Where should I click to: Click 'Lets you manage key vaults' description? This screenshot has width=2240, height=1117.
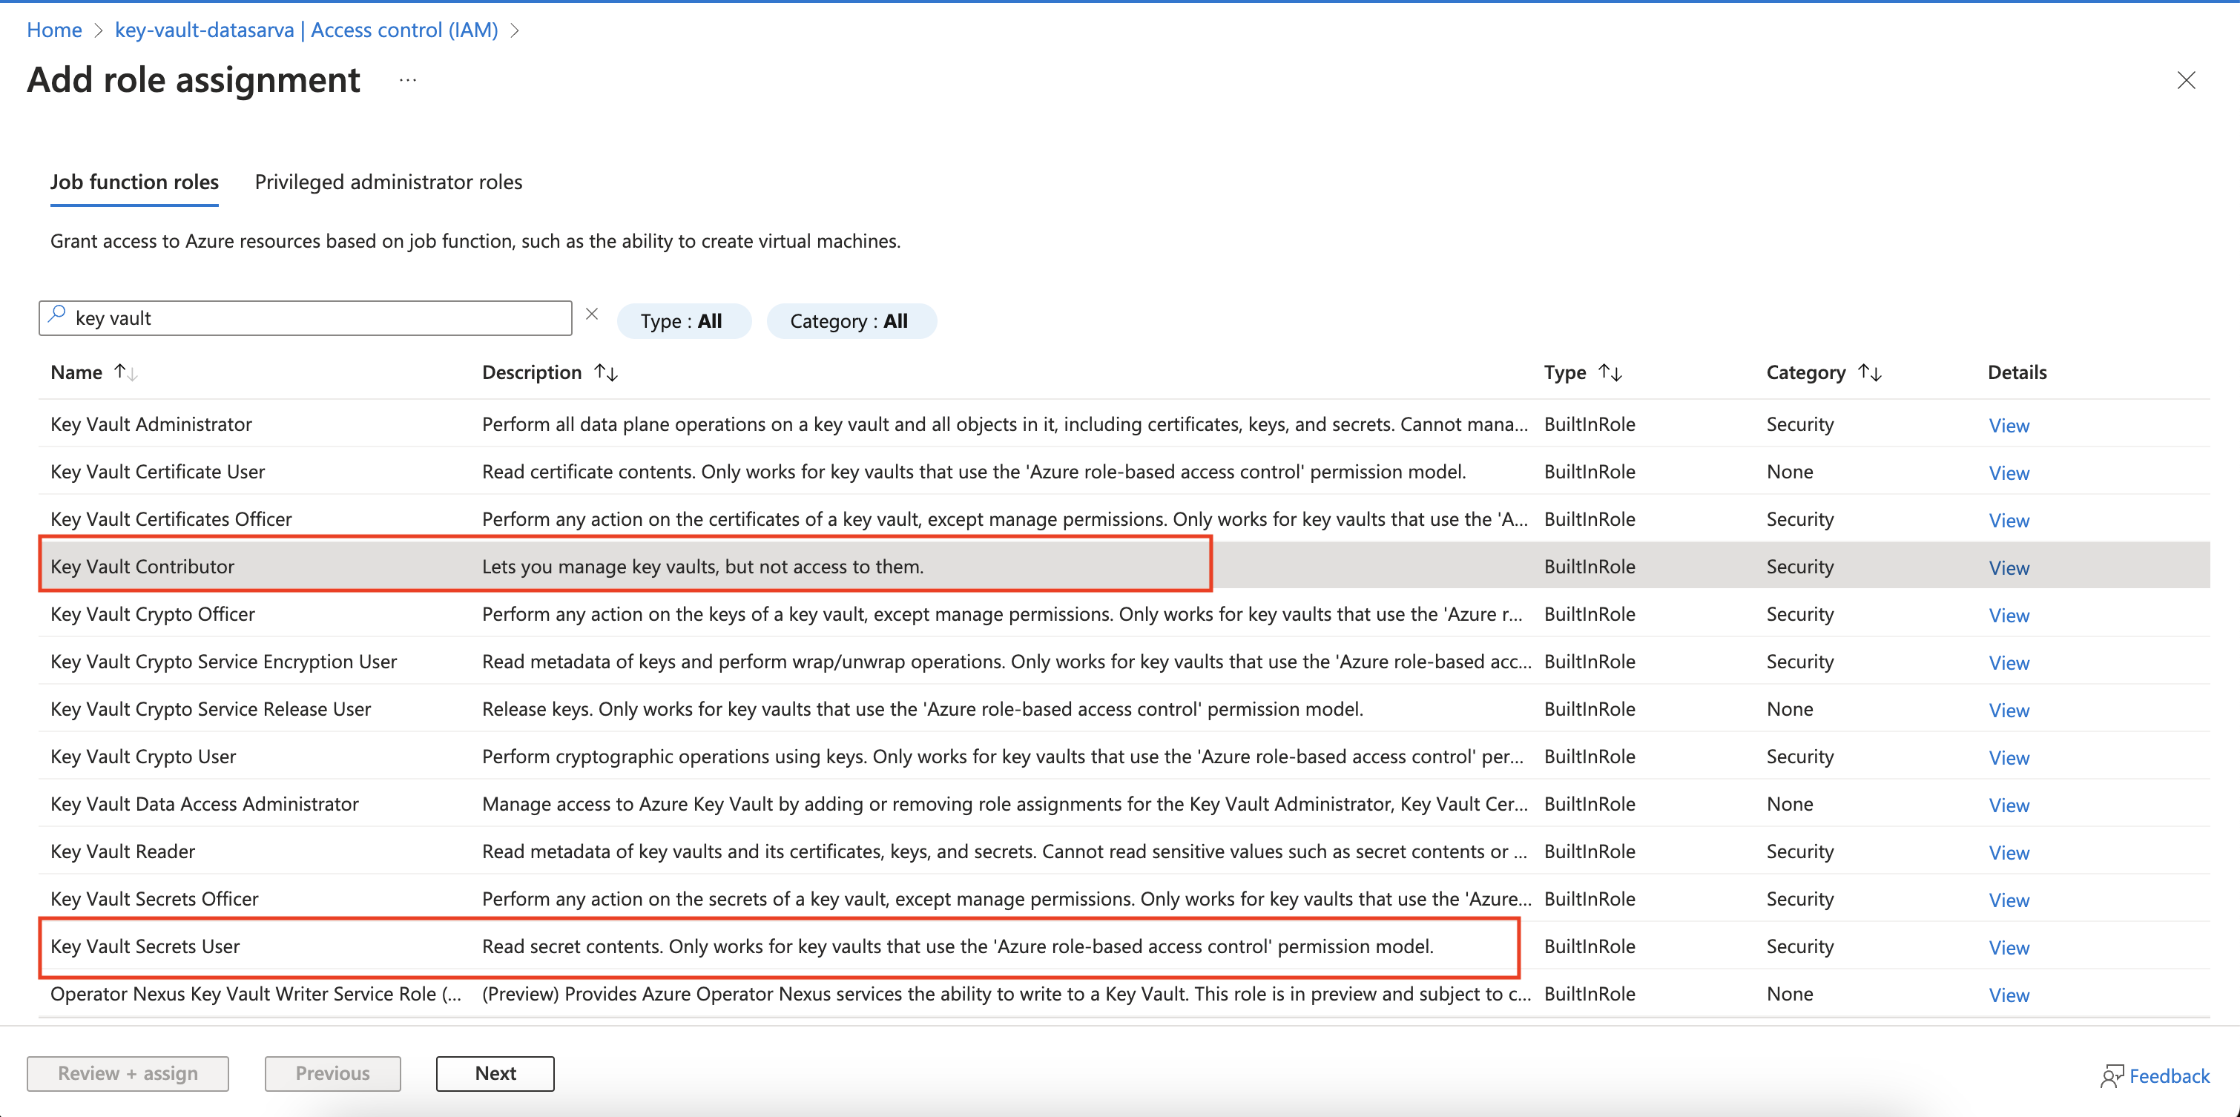click(x=702, y=566)
